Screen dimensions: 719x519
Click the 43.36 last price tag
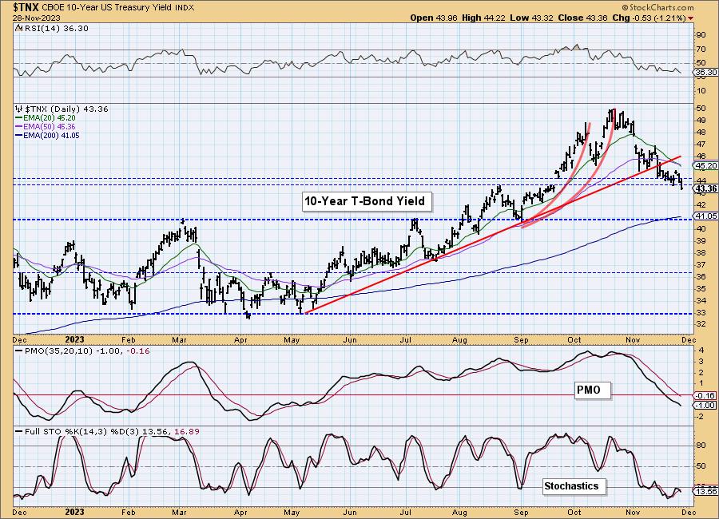coord(706,189)
